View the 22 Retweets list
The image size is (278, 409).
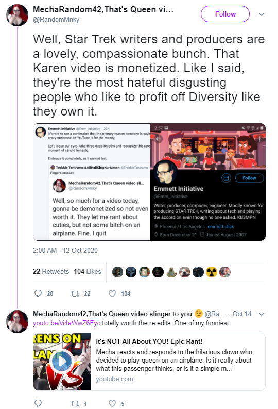tap(51, 271)
